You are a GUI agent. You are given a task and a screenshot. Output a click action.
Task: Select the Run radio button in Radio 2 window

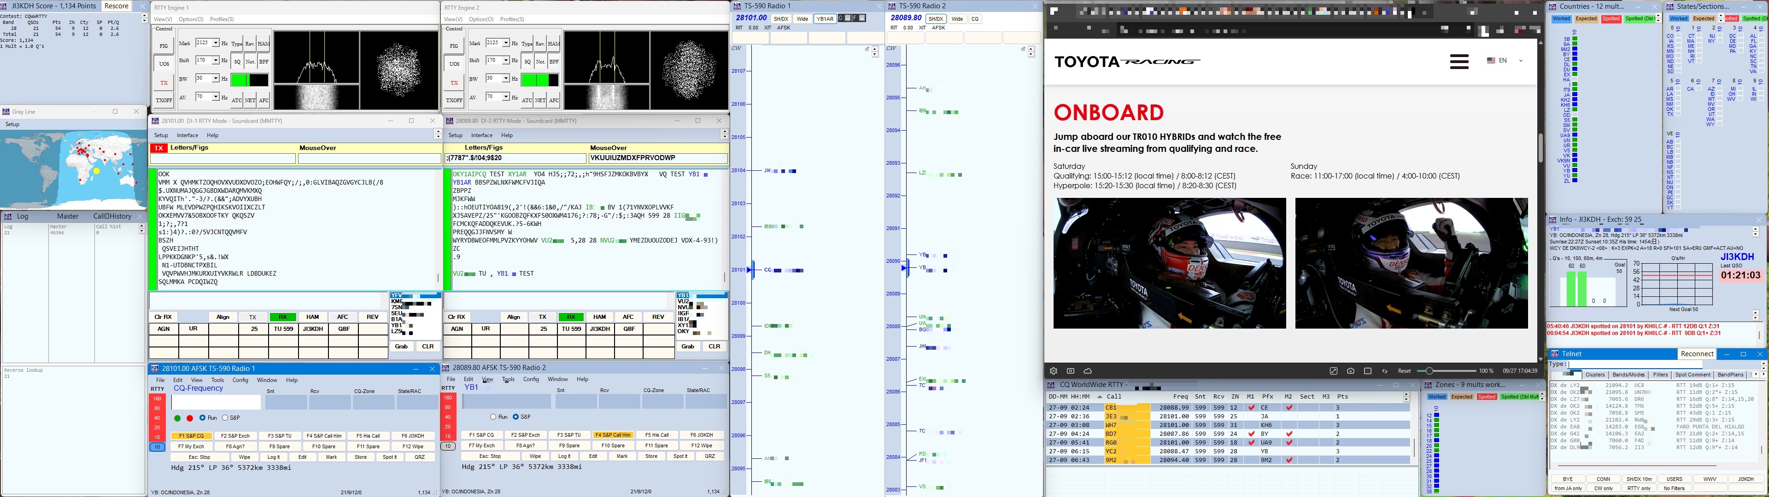(x=493, y=416)
